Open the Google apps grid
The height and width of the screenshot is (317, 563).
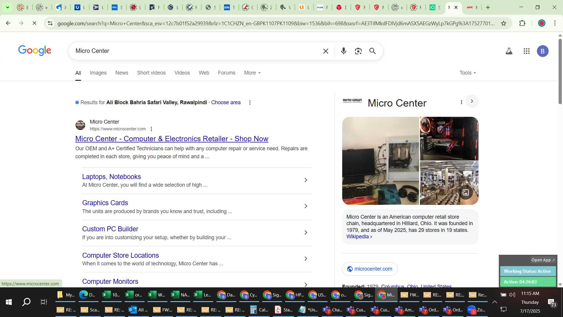pyautogui.click(x=527, y=51)
